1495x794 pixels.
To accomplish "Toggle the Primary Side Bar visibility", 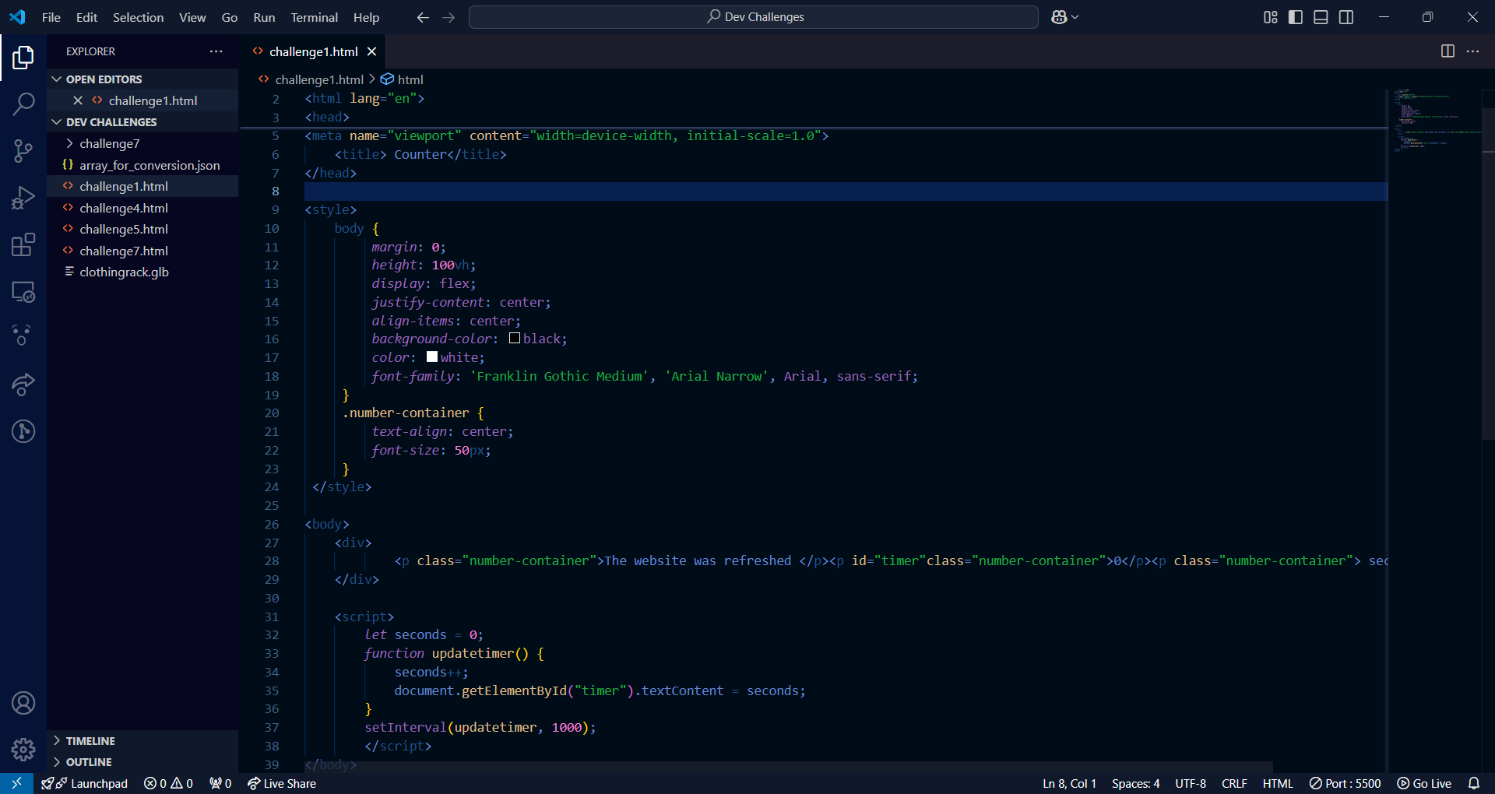I will click(x=1296, y=17).
